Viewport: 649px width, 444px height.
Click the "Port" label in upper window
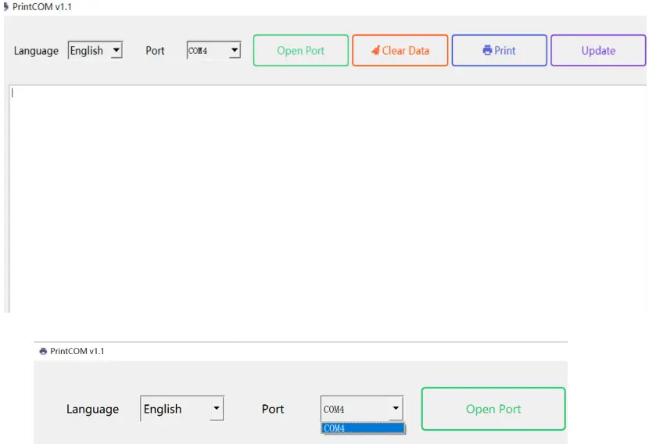point(155,51)
